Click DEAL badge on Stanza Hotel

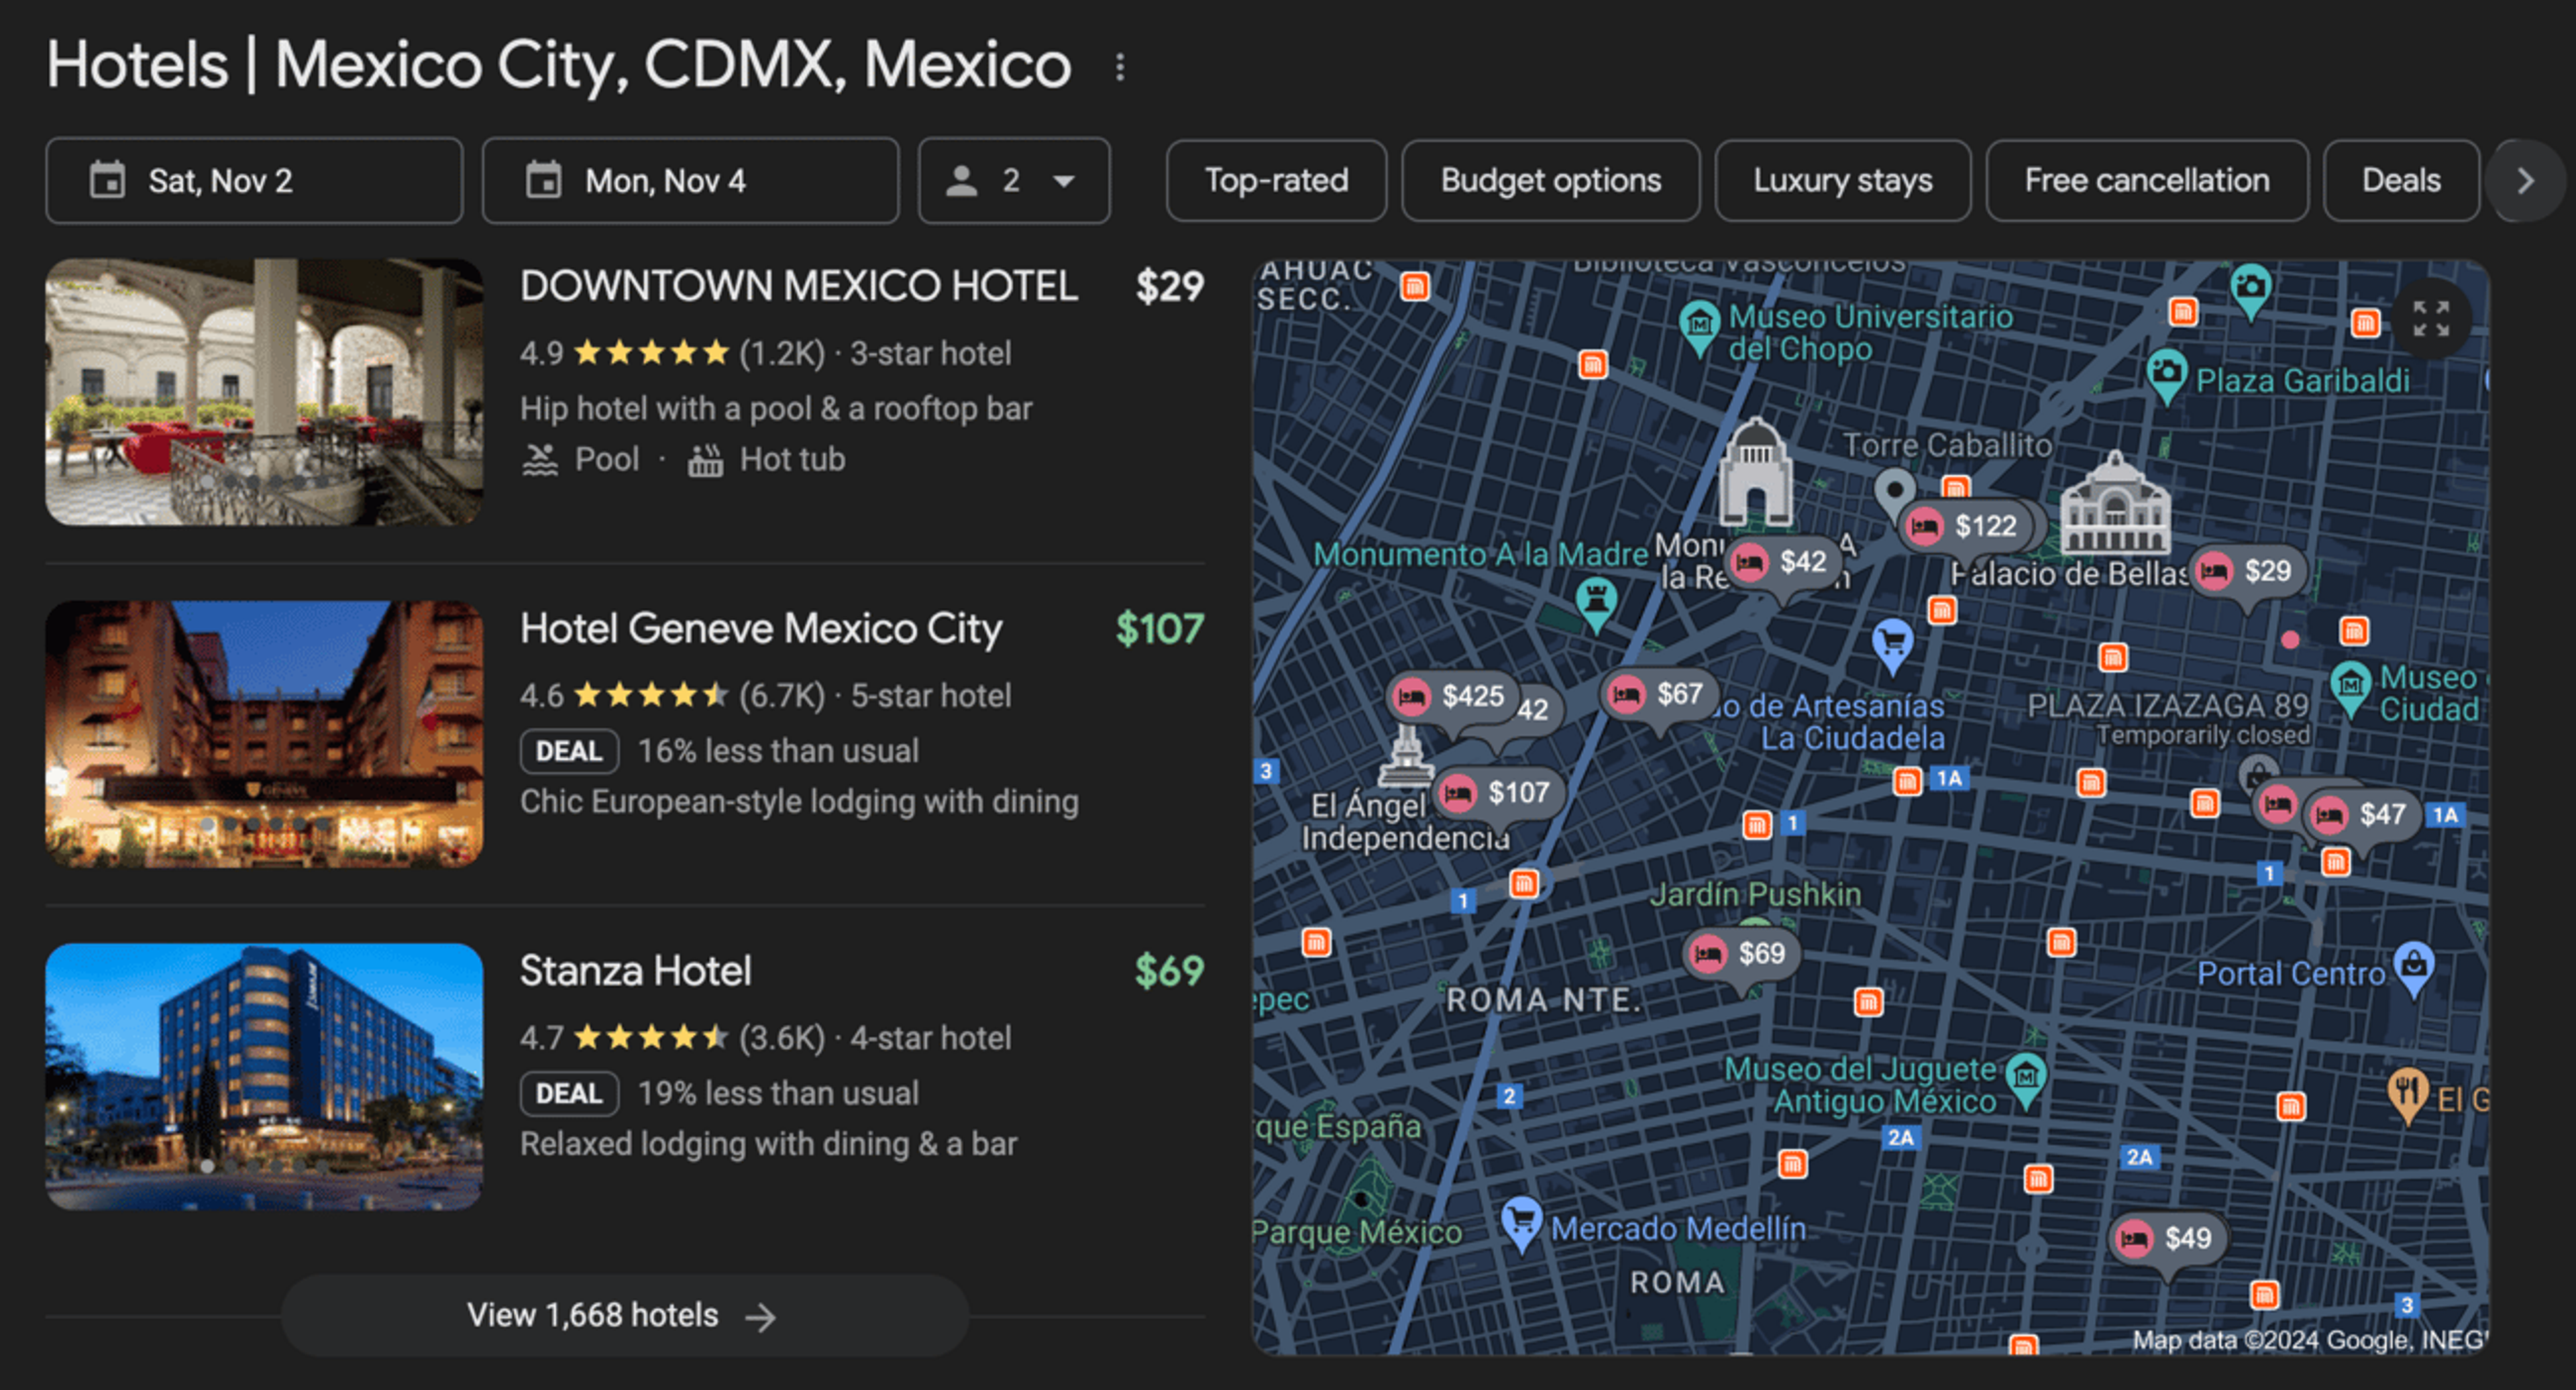coord(569,1094)
